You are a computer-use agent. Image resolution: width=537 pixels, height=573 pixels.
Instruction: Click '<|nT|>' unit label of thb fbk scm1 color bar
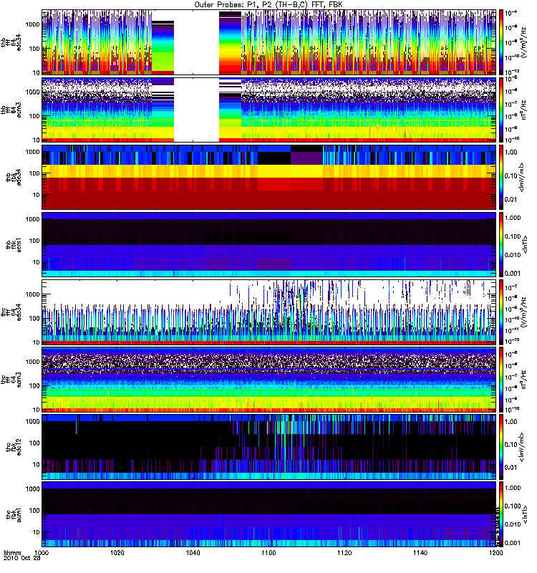pyautogui.click(x=526, y=244)
